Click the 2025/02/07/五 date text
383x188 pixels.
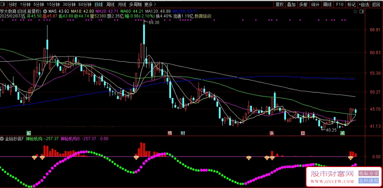click(13, 16)
